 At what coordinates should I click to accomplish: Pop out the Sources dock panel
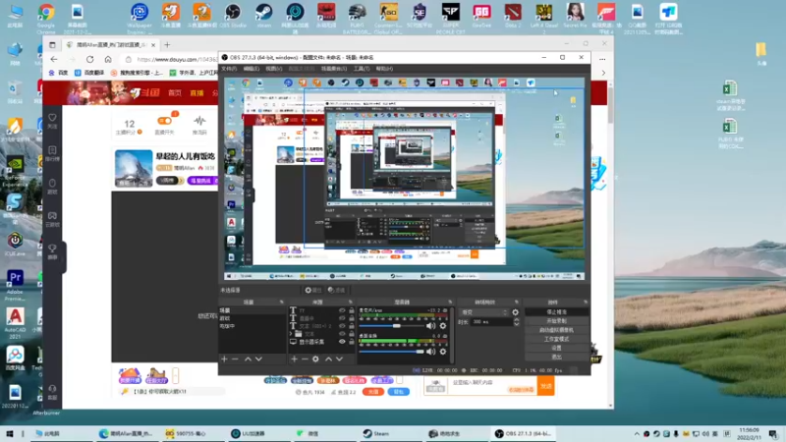coord(351,303)
